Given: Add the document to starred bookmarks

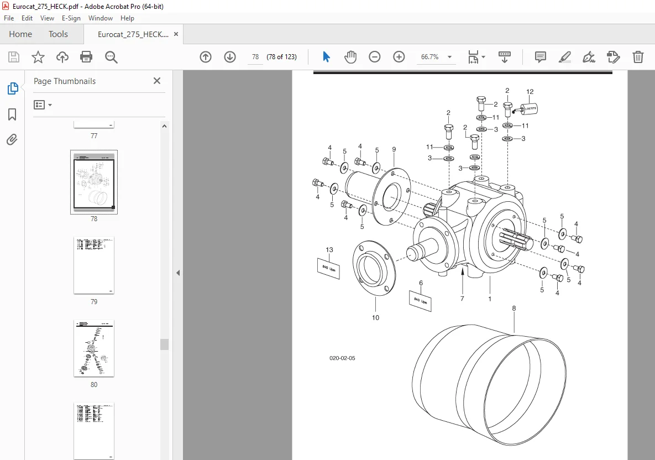Looking at the screenshot, I should [x=38, y=57].
